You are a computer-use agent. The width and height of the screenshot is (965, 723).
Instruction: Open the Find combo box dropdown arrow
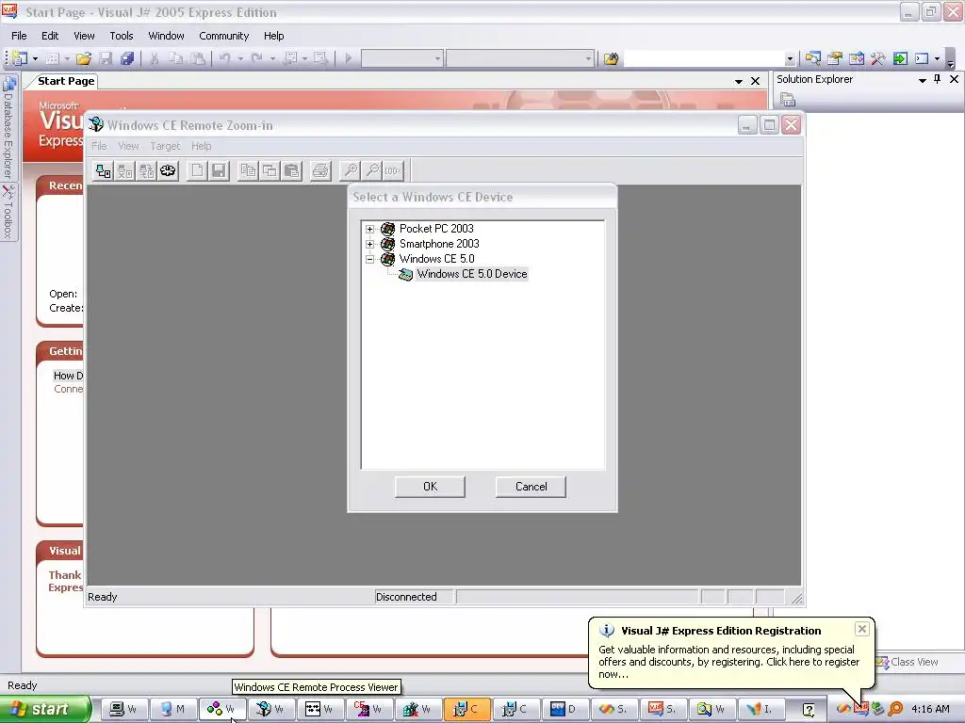point(790,59)
